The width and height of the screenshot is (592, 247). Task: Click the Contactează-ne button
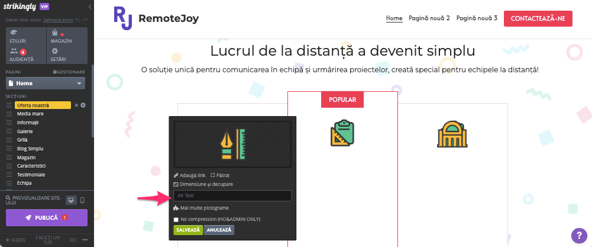538,19
